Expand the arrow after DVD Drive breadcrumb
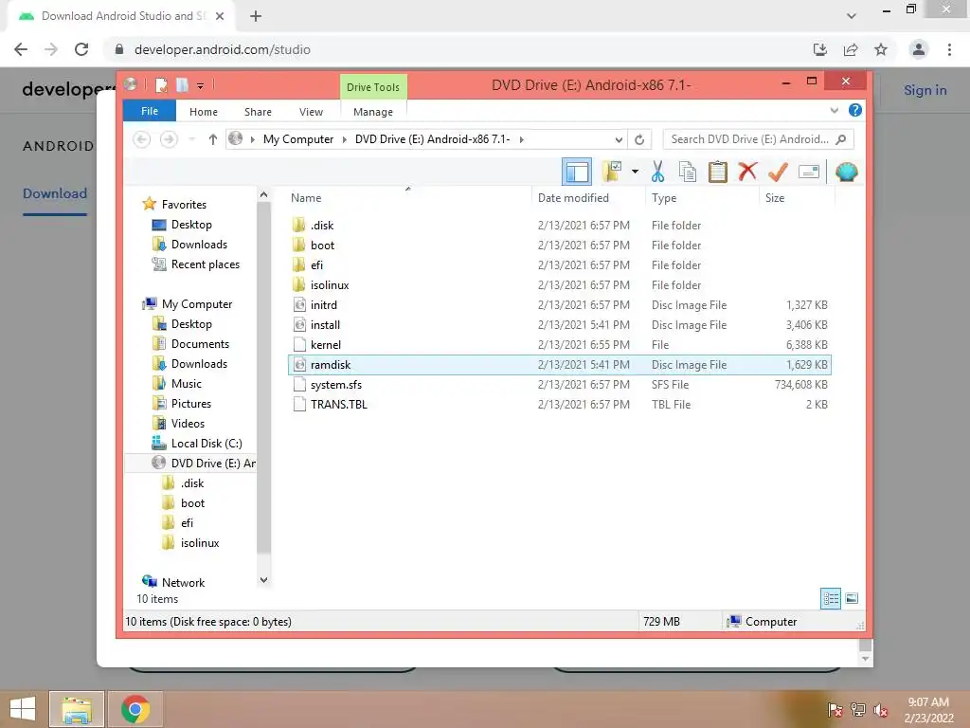 pyautogui.click(x=522, y=139)
